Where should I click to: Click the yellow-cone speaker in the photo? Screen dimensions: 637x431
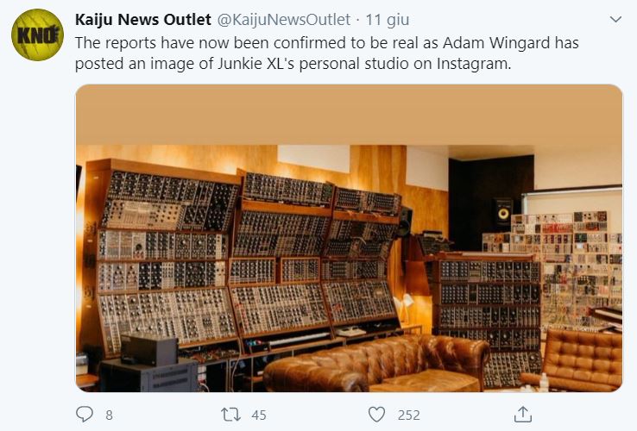(503, 213)
